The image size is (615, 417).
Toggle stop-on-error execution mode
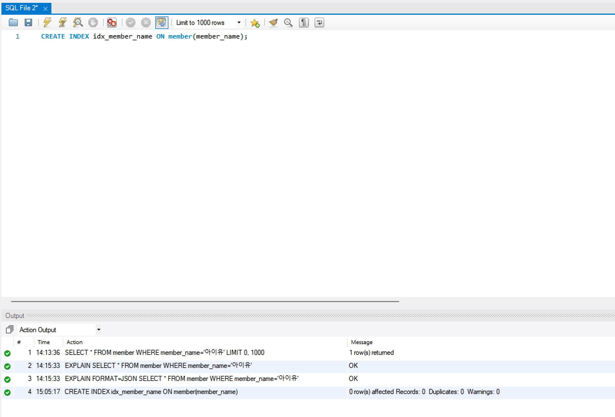coord(112,22)
